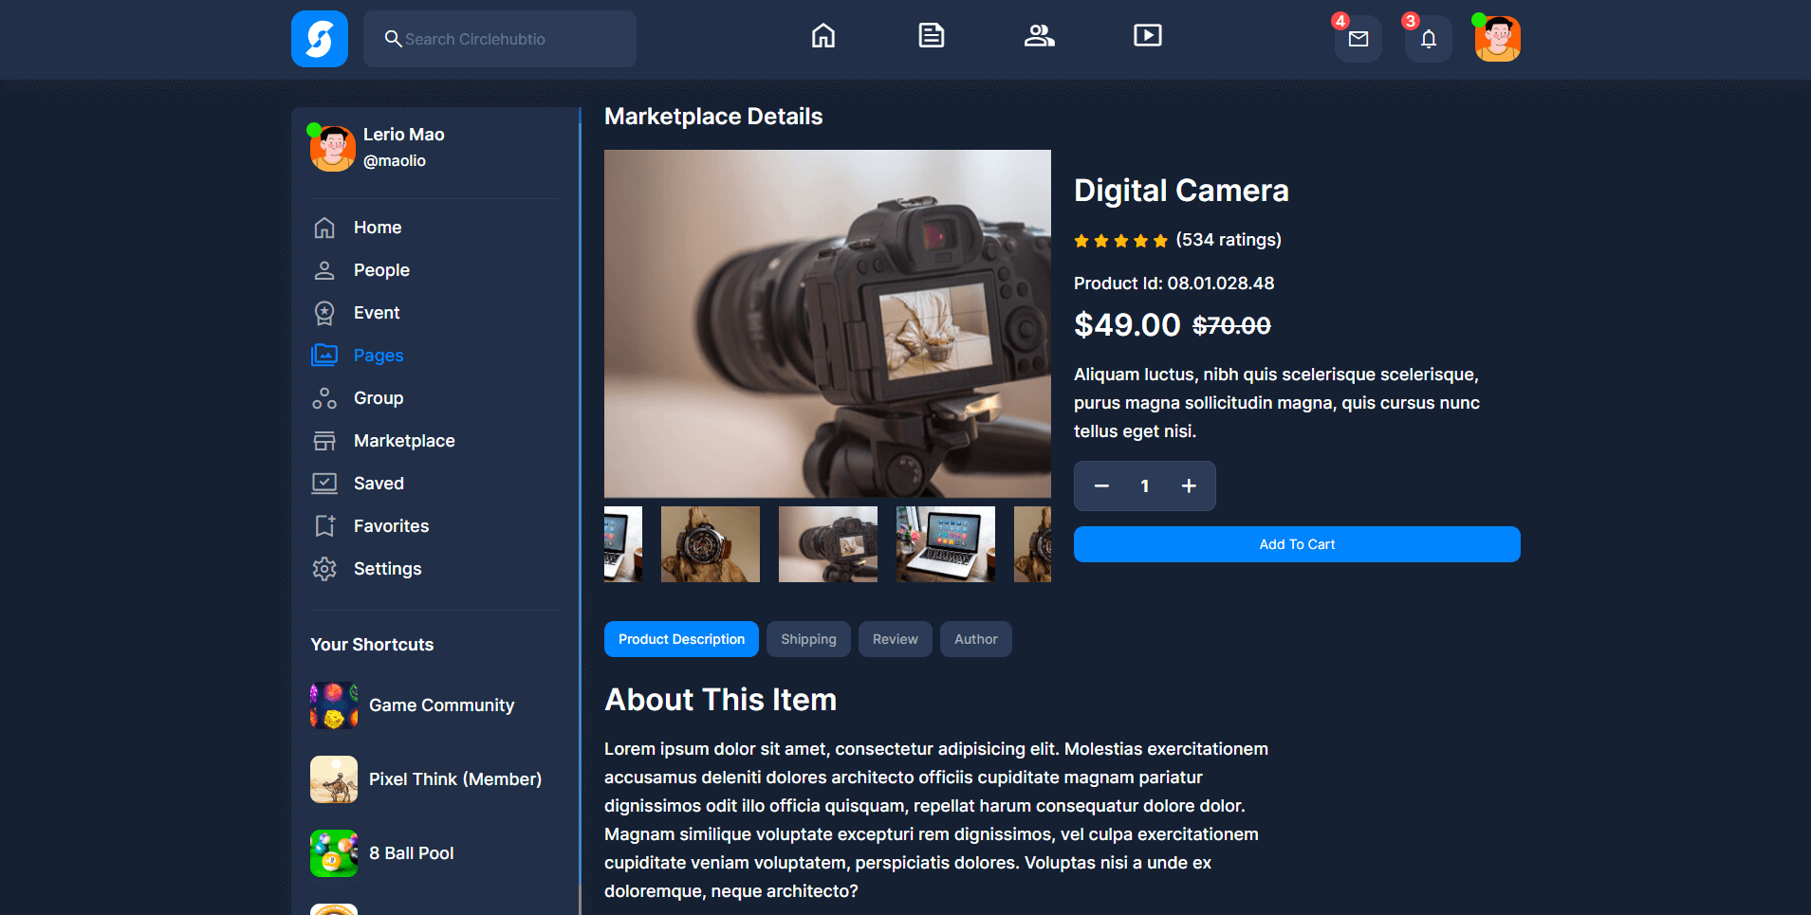Open the news feed document icon in top bar
The image size is (1811, 915).
tap(932, 36)
